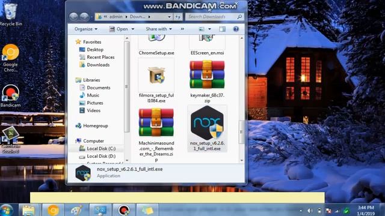Image resolution: width=385 pixels, height=216 pixels.
Task: Open the clock showing 3:44 PM
Action: pyautogui.click(x=366, y=211)
